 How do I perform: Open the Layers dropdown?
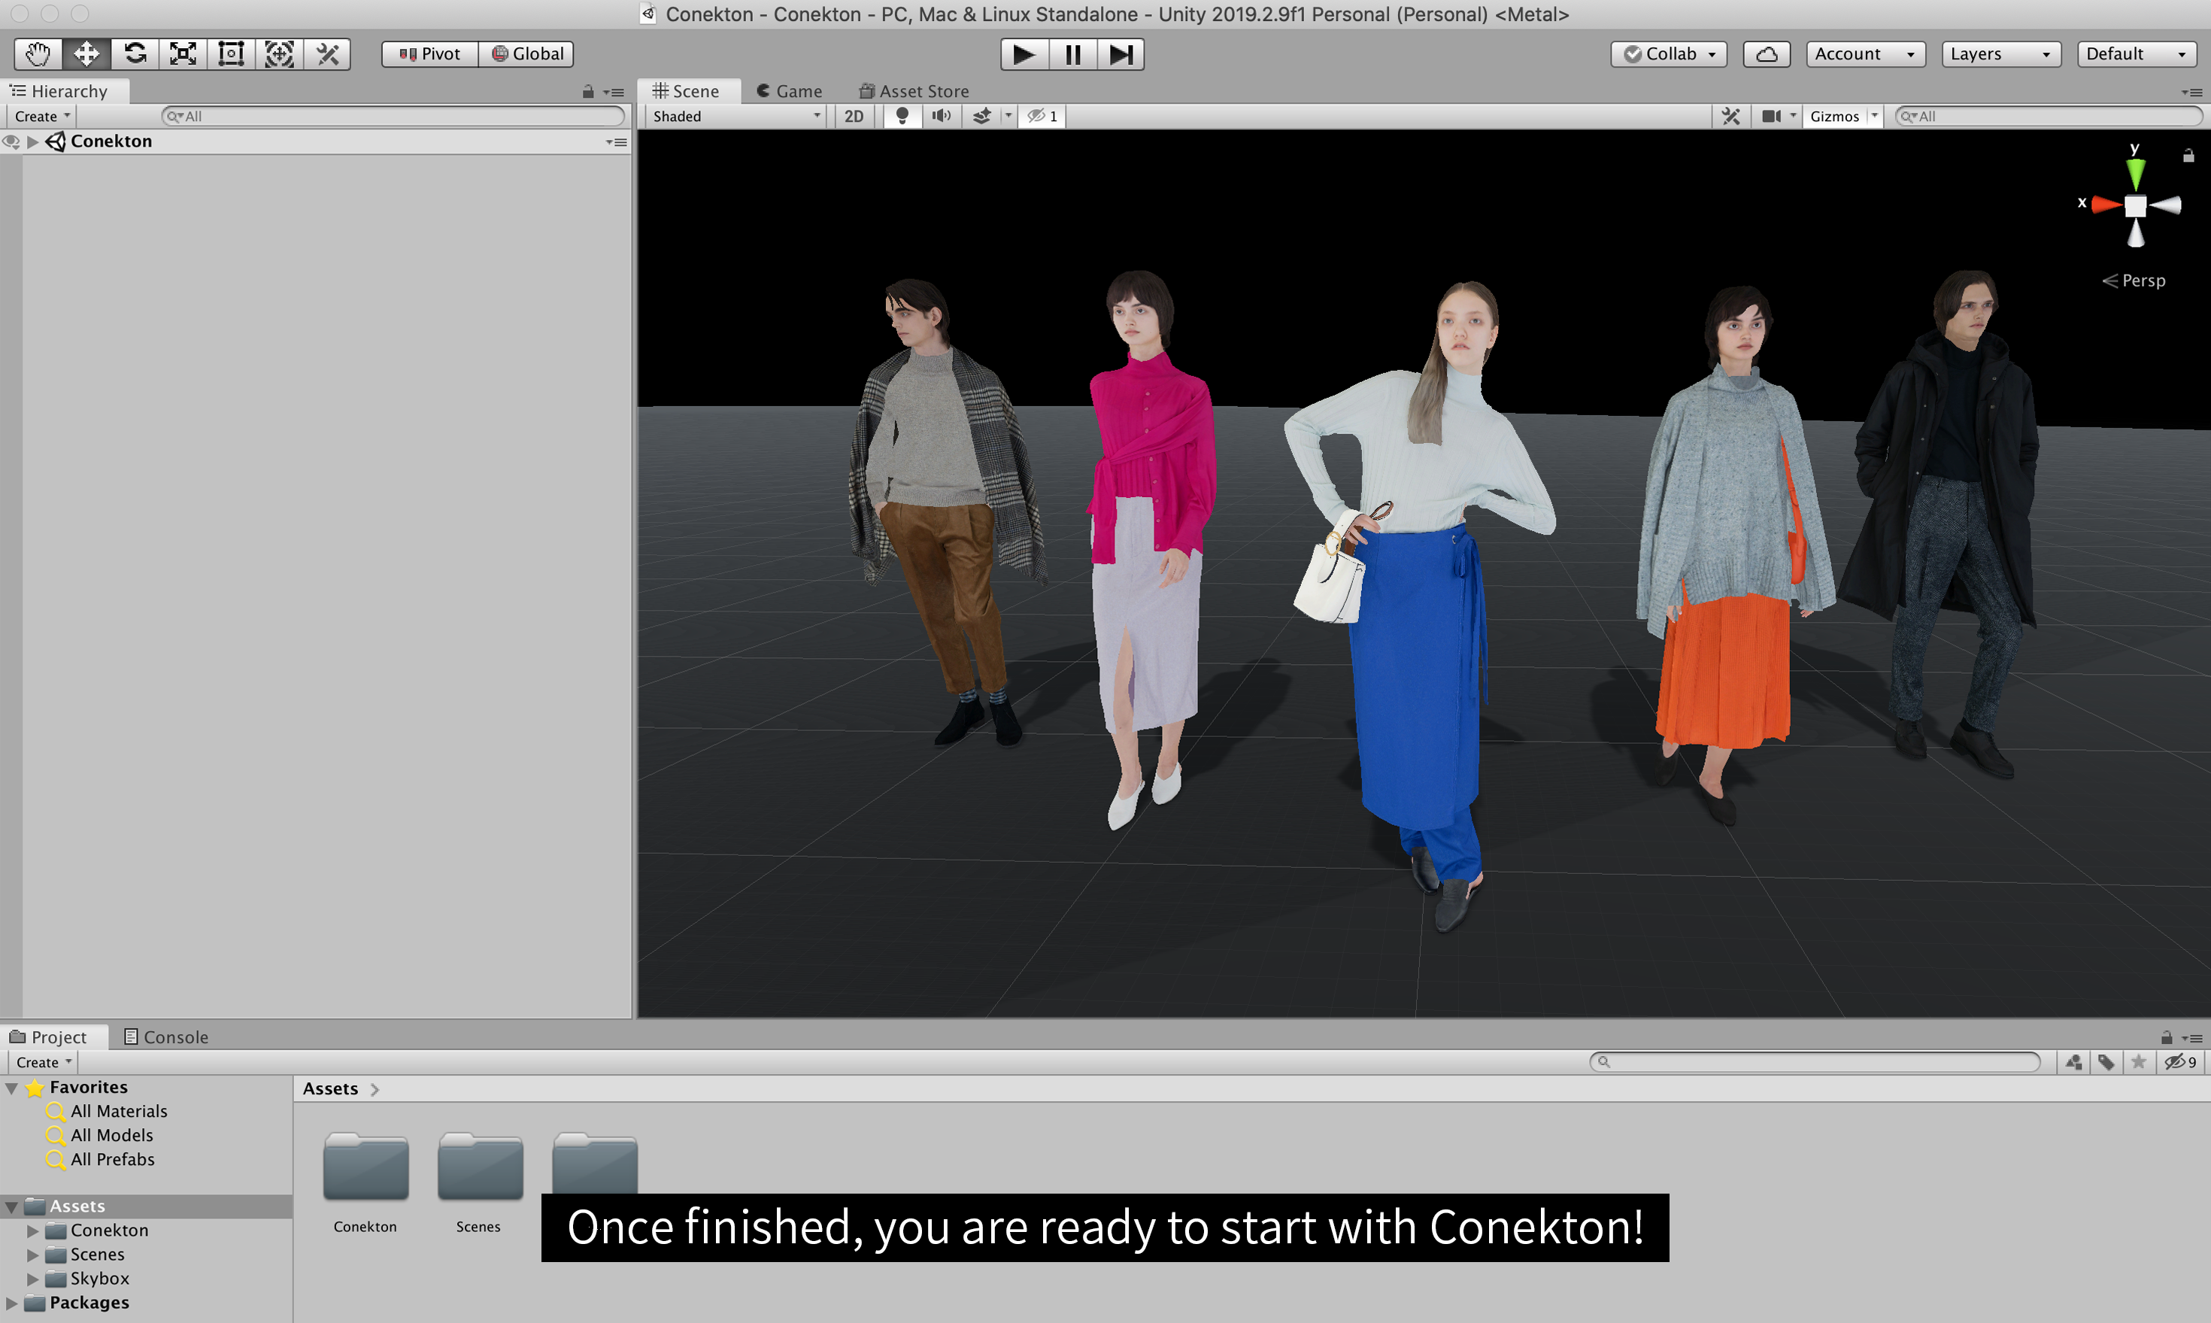tap(1999, 53)
